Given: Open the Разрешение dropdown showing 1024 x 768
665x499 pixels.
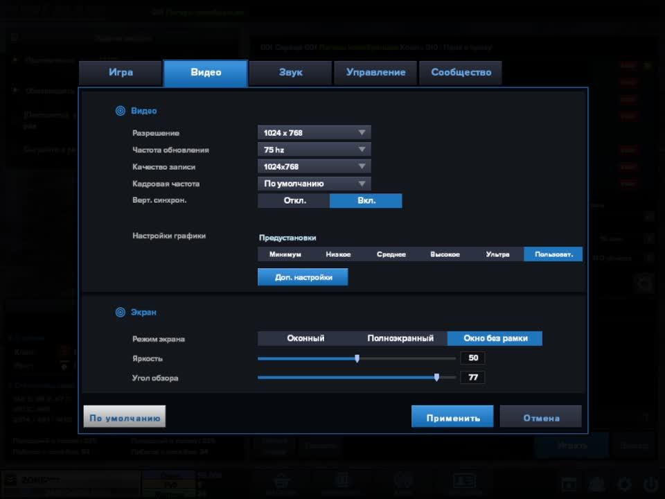Looking at the screenshot, I should pos(314,133).
